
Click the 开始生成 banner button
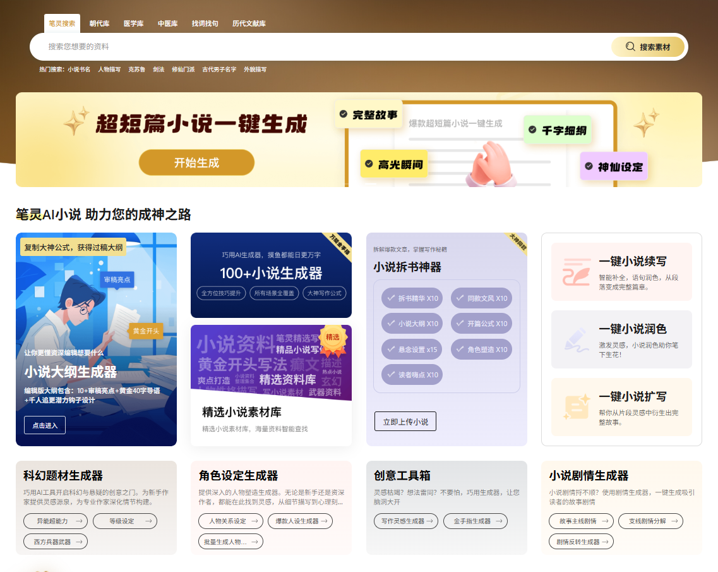[196, 162]
